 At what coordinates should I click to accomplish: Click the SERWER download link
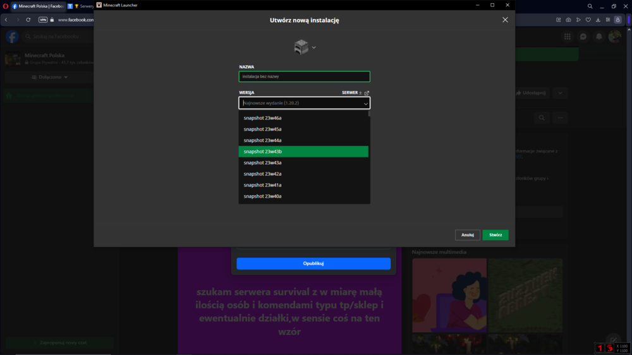352,93
